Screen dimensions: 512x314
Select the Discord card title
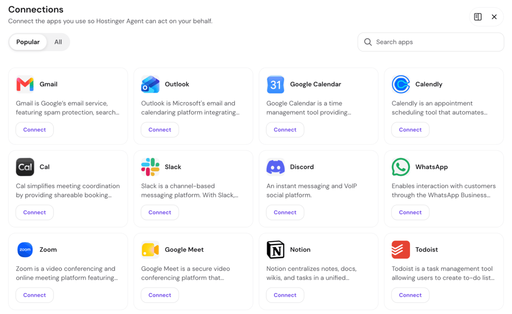(x=301, y=167)
